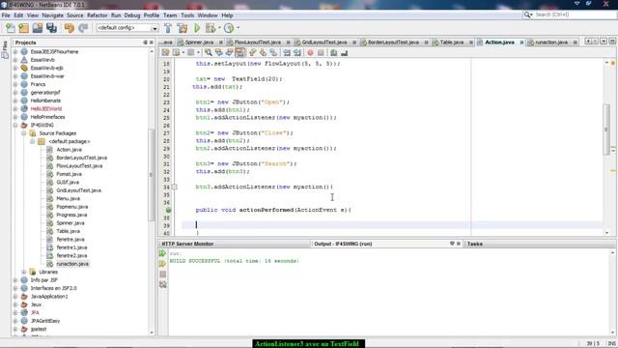Switch to runaction.java editor tab

tap(551, 43)
